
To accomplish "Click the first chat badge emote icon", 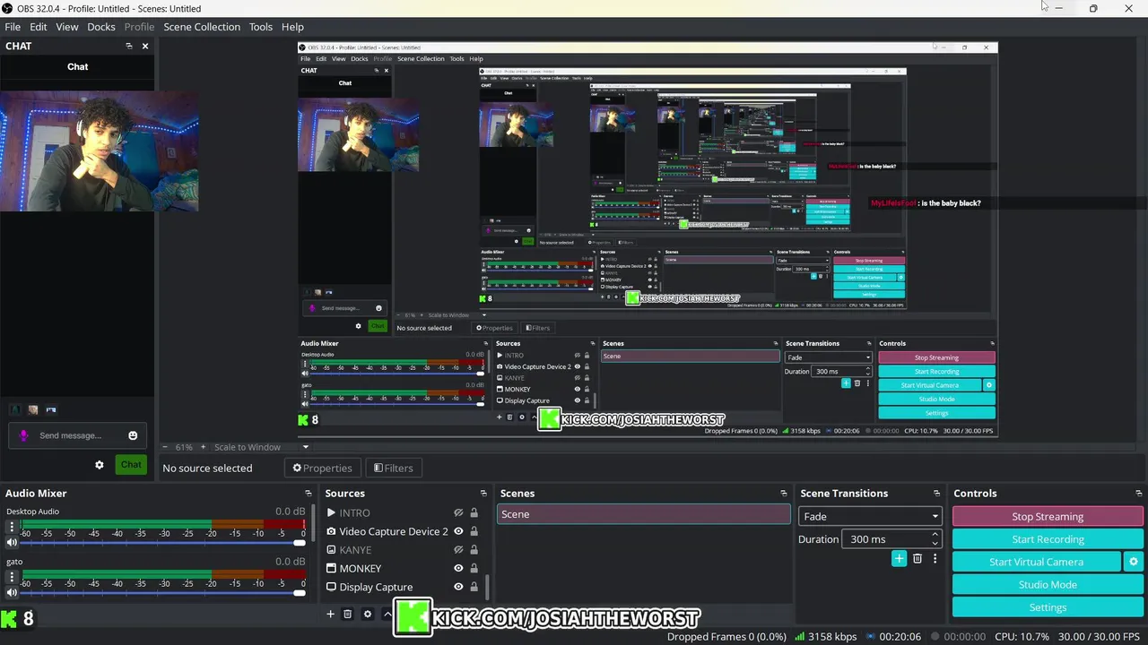I will [15, 409].
